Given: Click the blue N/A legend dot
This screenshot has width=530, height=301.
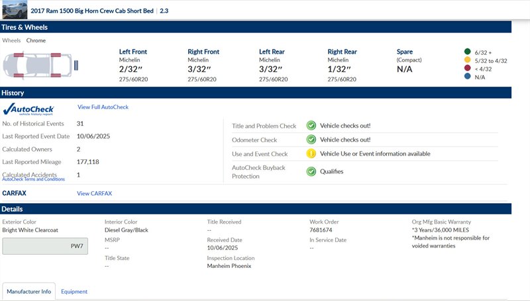Looking at the screenshot, I should point(468,77).
